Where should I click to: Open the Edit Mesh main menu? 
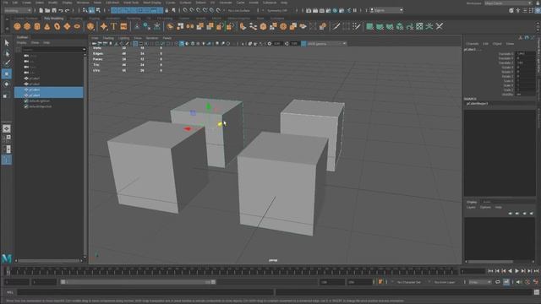pos(112,3)
